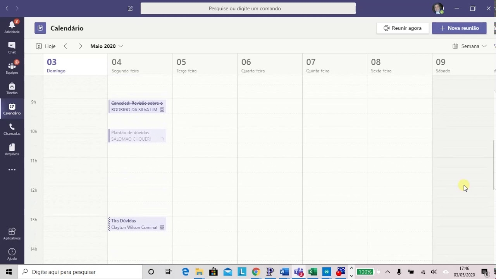Click the calendar vertical scrollbar
This screenshot has width=496, height=279.
(x=494, y=165)
